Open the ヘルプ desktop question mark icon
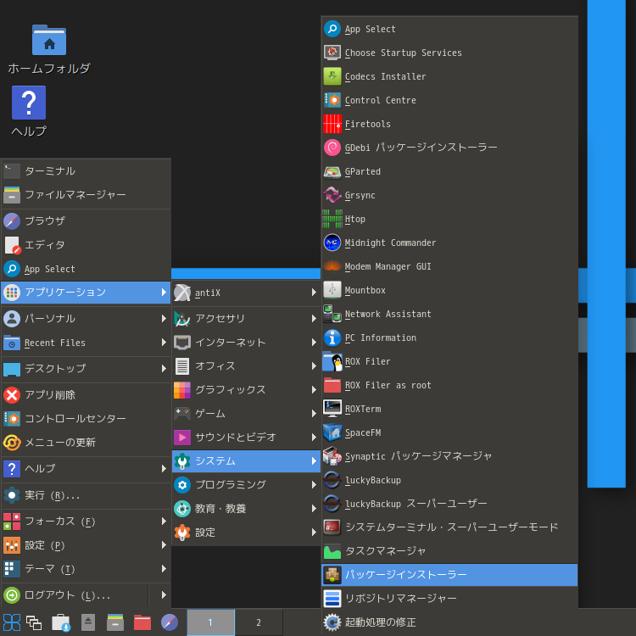Viewport: 636px width, 636px height. pyautogui.click(x=29, y=103)
